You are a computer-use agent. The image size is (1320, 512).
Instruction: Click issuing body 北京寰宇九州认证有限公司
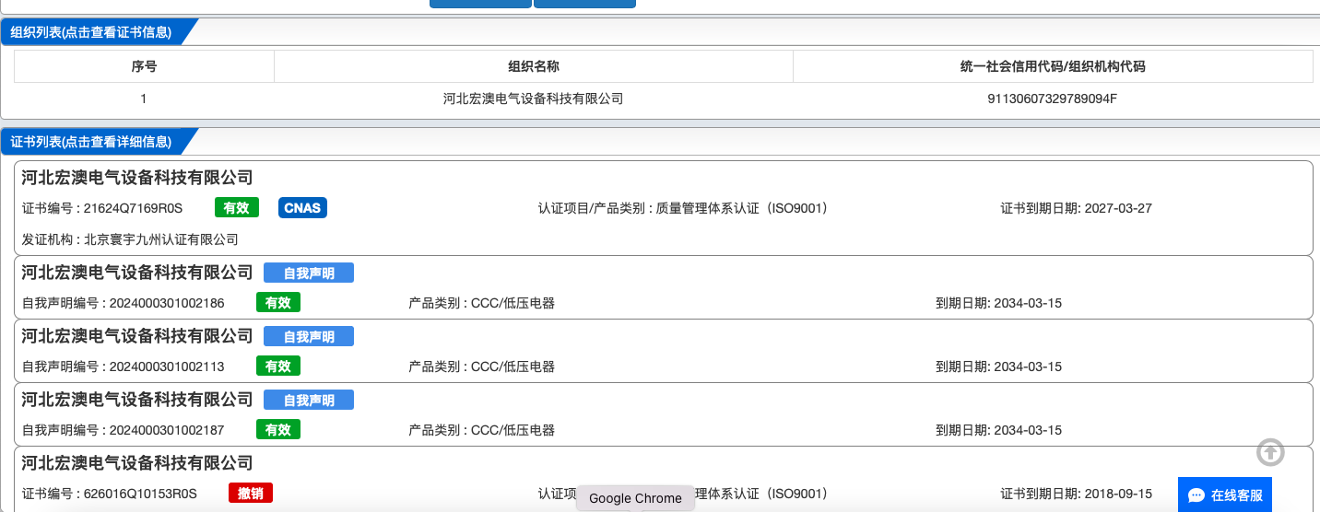pyautogui.click(x=161, y=239)
